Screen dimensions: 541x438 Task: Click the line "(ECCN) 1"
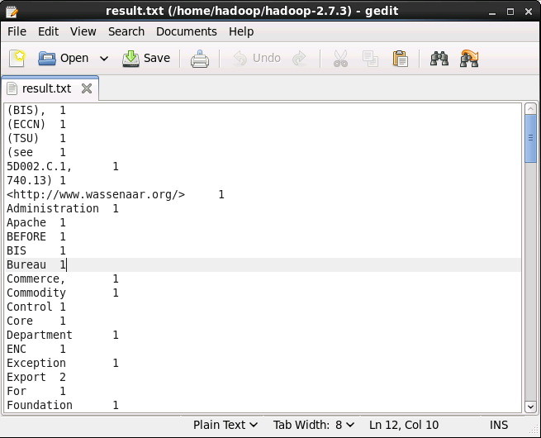click(x=36, y=124)
